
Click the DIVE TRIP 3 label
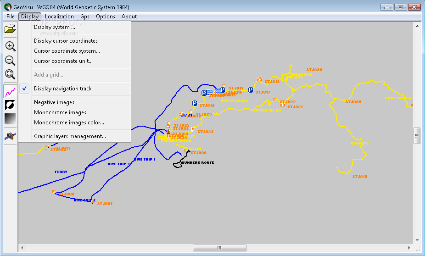pos(118,164)
